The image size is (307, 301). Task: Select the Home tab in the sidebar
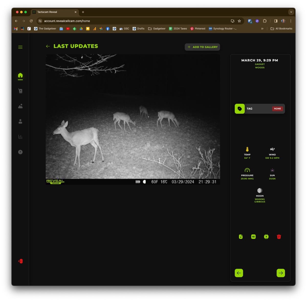[x=20, y=75]
